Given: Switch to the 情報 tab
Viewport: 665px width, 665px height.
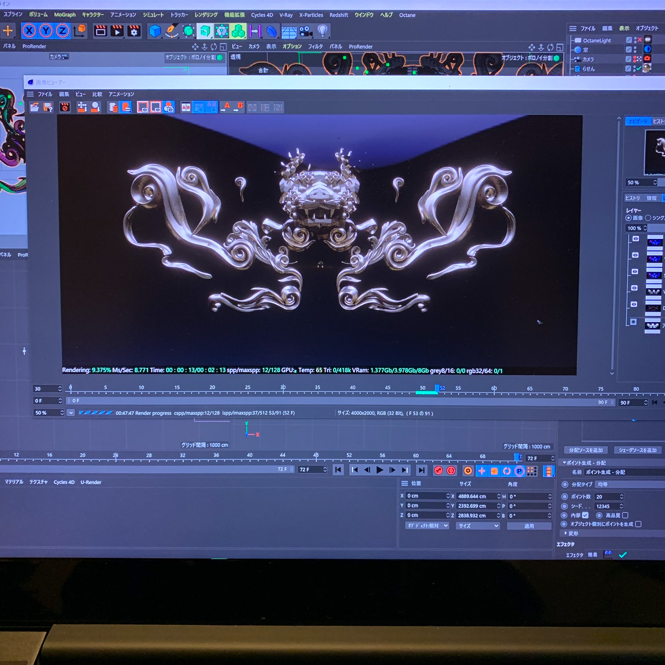Looking at the screenshot, I should [651, 198].
